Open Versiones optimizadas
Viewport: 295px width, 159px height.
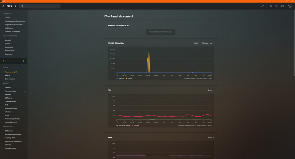pyautogui.click(x=13, y=134)
